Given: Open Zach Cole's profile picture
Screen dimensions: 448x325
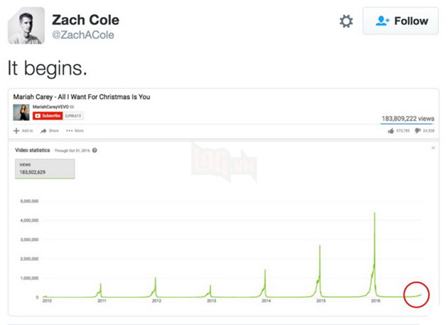Looking at the screenshot, I should (x=26, y=26).
